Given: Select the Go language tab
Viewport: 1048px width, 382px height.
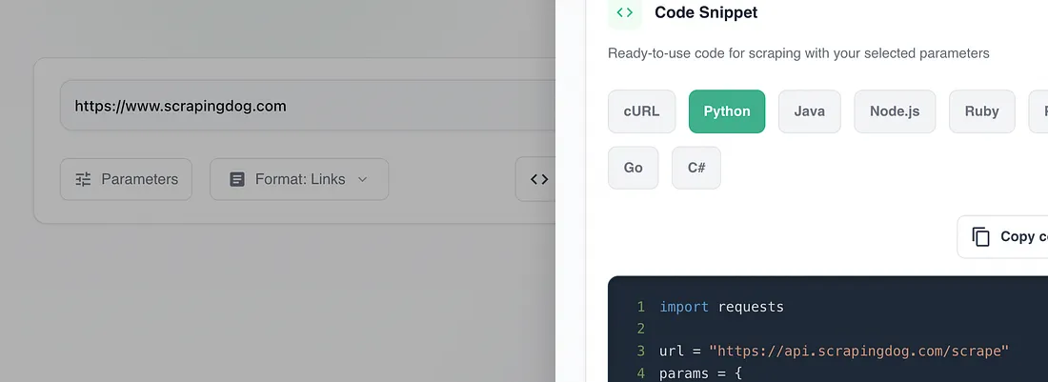Looking at the screenshot, I should (x=634, y=168).
